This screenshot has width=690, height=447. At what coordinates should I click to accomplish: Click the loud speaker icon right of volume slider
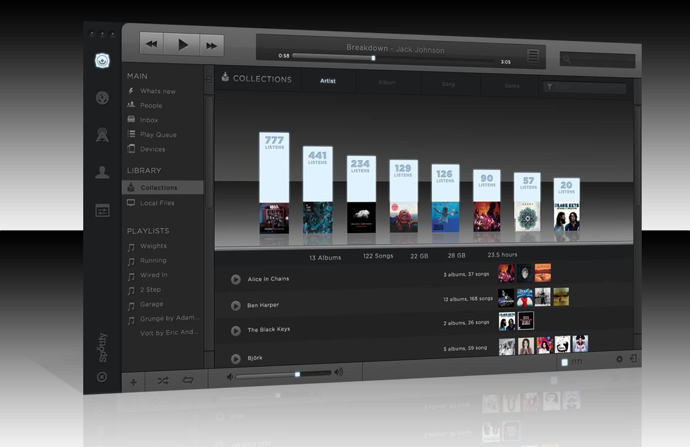[338, 372]
